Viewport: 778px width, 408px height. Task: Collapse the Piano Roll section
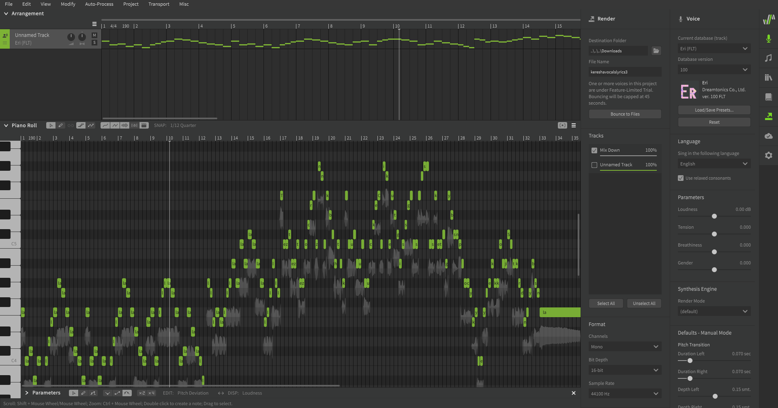click(x=6, y=125)
